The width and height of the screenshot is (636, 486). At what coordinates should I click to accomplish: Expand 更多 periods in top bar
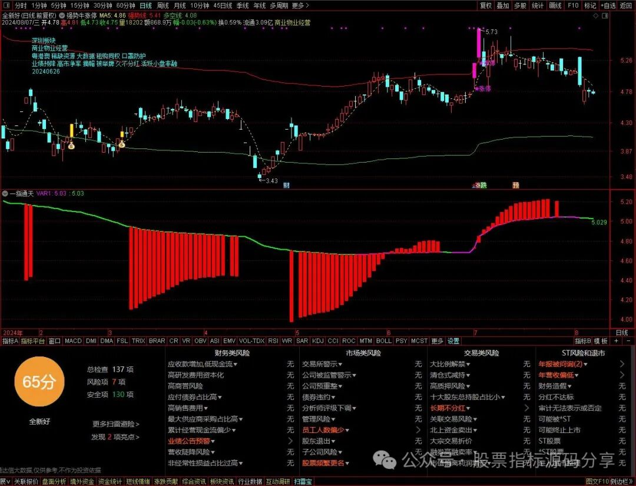(x=300, y=5)
